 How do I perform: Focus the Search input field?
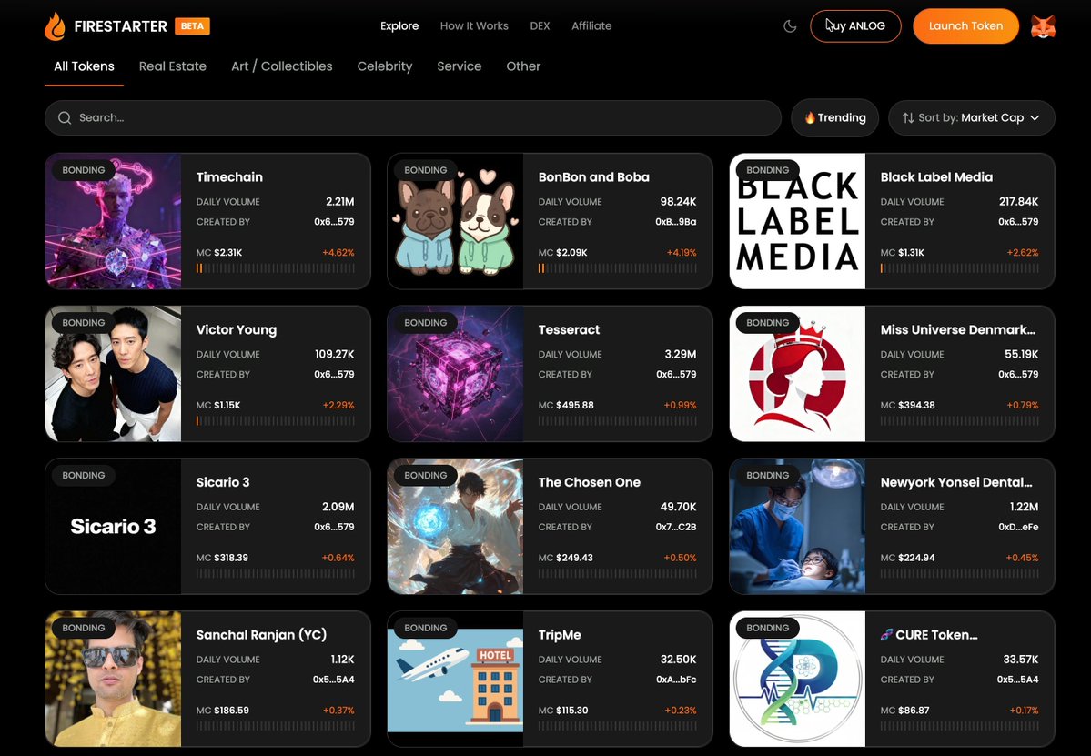pos(412,117)
